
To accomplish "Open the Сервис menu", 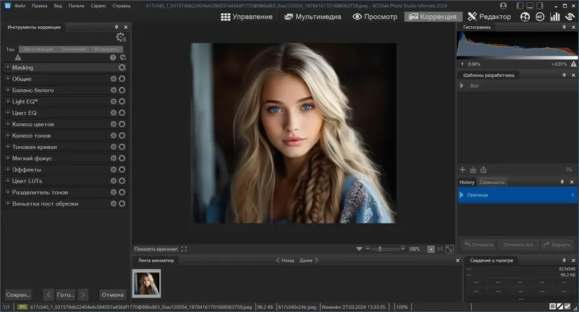I will click(98, 6).
